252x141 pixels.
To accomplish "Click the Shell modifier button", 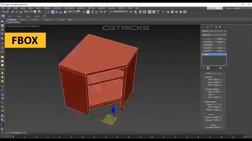I will pyautogui.click(x=220, y=39).
